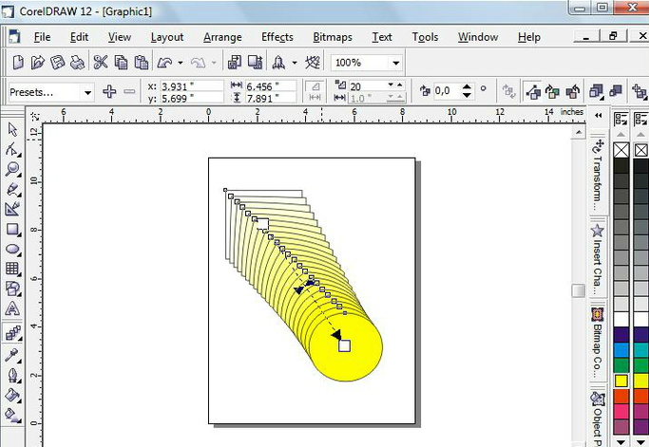The height and width of the screenshot is (447, 649).
Task: Select the Text tool
Action: pyautogui.click(x=12, y=308)
